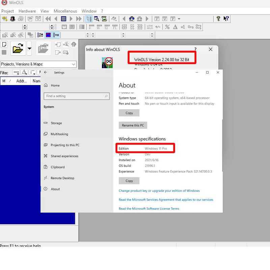Jump to last with double-right arrow icon
270x270 pixels.
pyautogui.click(x=79, y=19)
